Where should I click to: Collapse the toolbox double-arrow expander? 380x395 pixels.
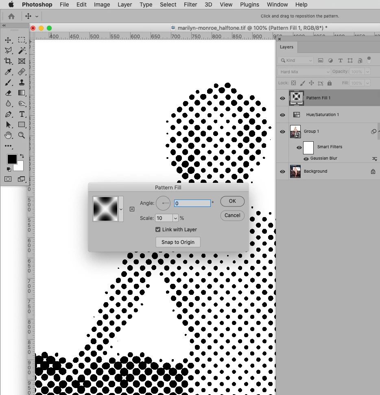tap(4, 25)
